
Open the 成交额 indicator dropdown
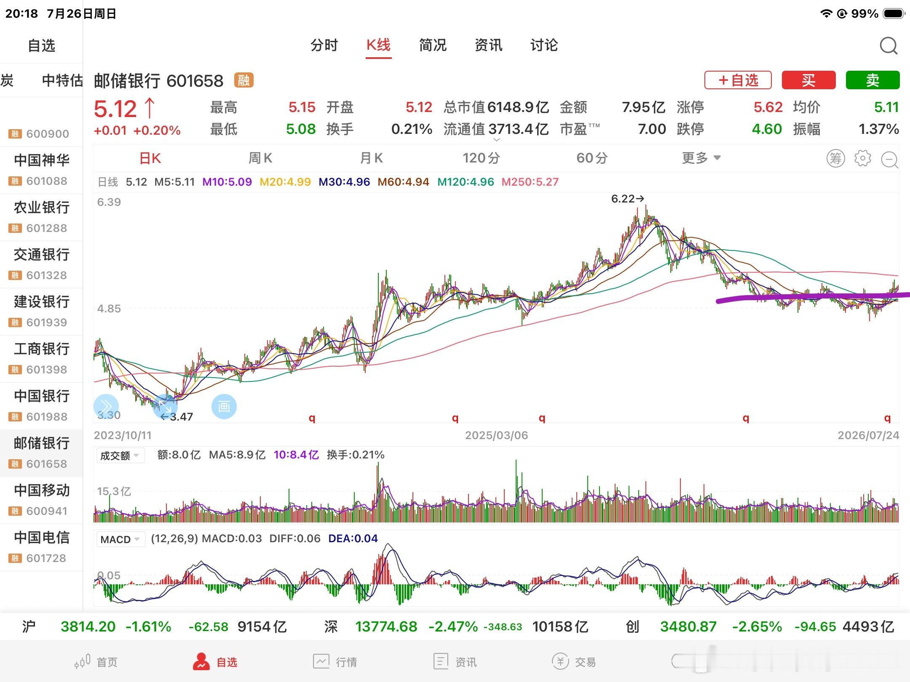pyautogui.click(x=120, y=456)
